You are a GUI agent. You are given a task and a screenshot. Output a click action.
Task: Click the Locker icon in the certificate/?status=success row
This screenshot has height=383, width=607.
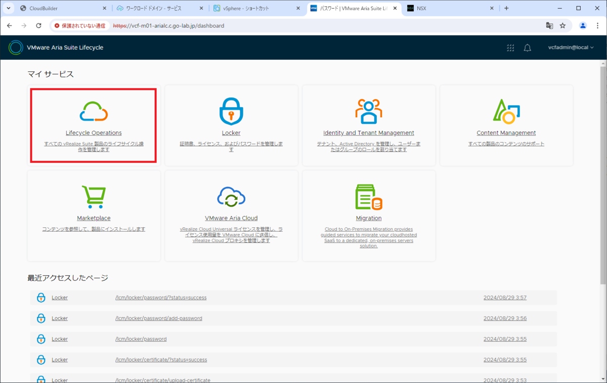(41, 360)
